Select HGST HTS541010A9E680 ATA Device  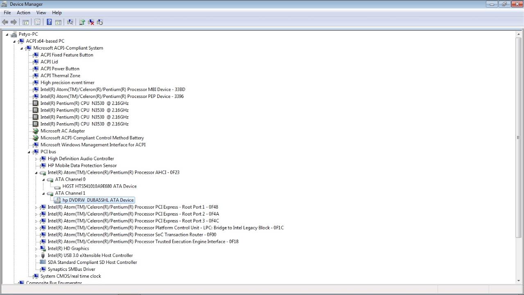[99, 186]
